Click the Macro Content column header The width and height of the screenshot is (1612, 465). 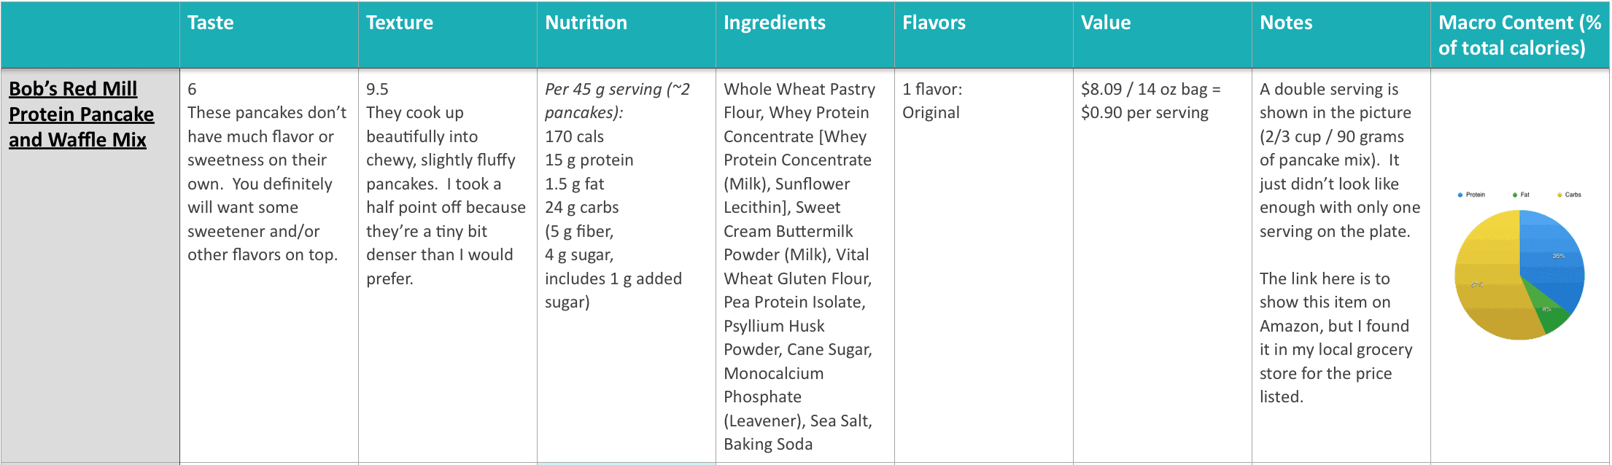(1520, 35)
